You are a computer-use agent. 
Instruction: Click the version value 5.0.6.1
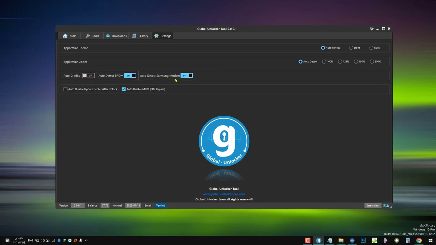point(78,206)
